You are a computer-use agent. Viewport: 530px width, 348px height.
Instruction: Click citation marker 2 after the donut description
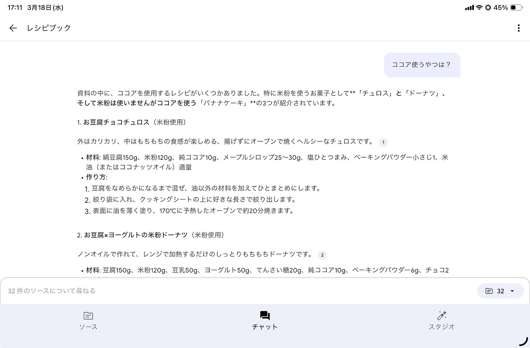coord(322,255)
